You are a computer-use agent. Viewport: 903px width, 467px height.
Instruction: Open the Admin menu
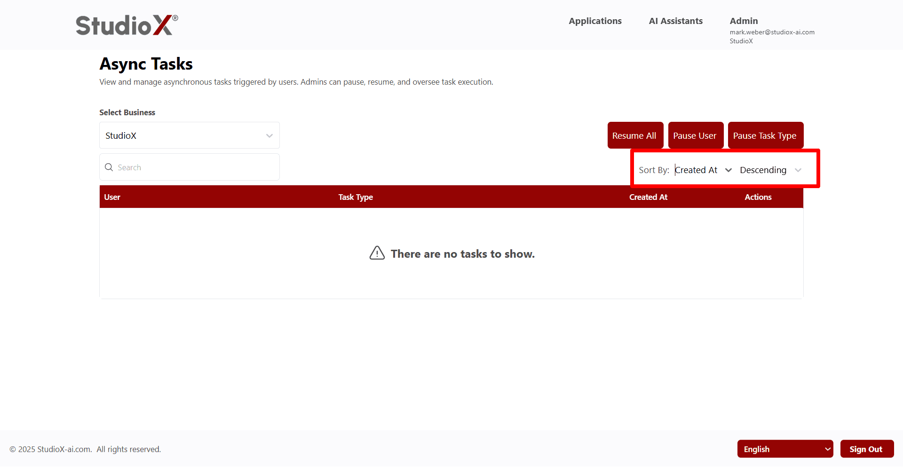point(744,21)
